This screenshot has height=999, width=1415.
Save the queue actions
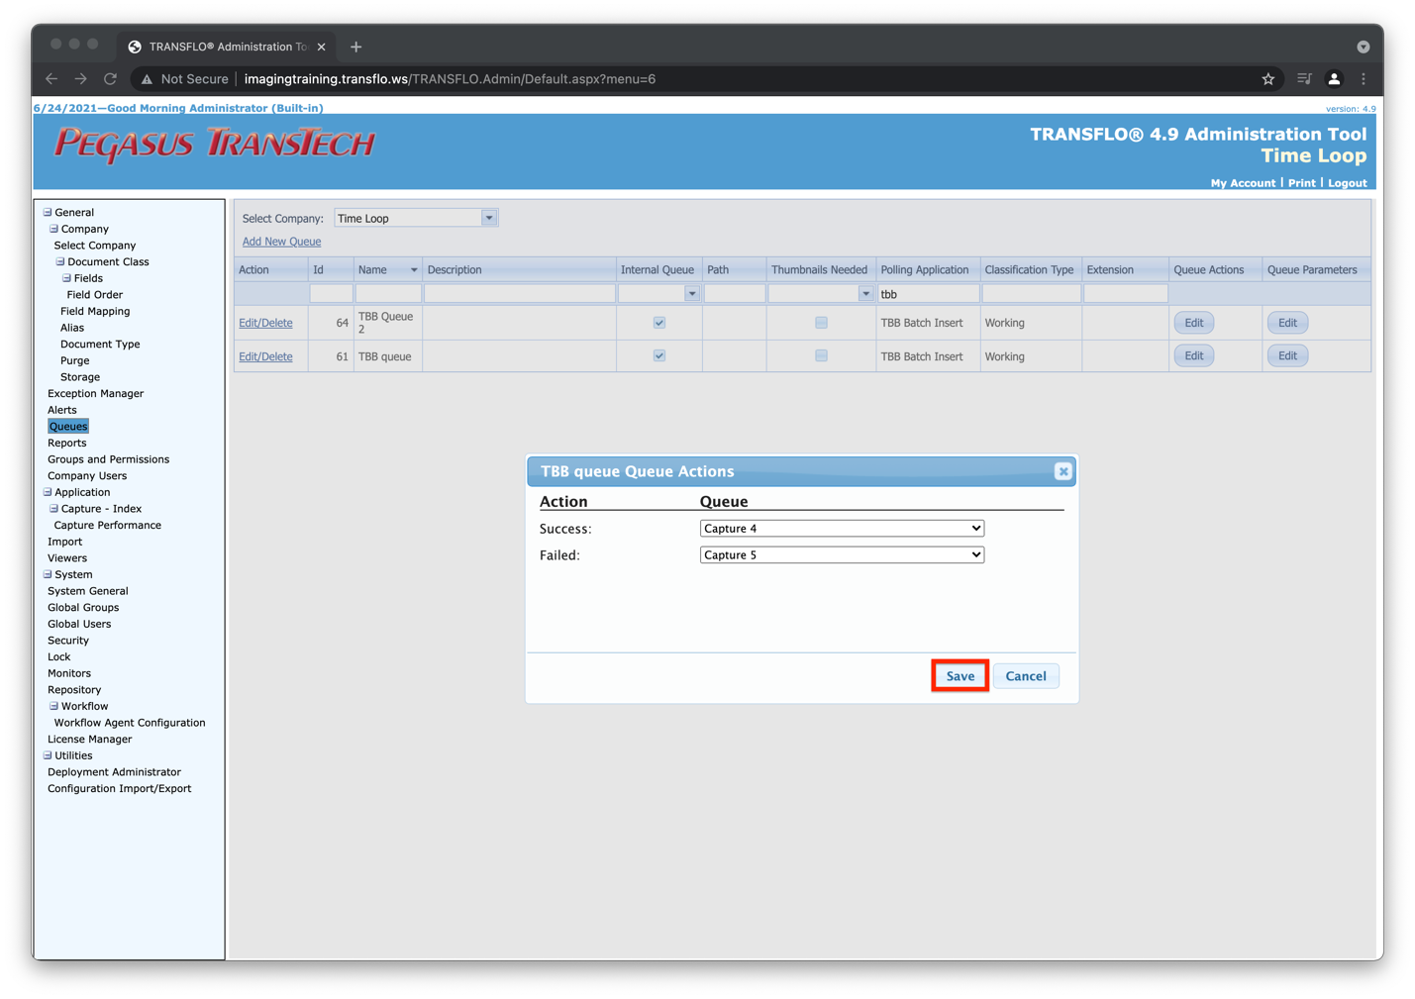coord(960,676)
